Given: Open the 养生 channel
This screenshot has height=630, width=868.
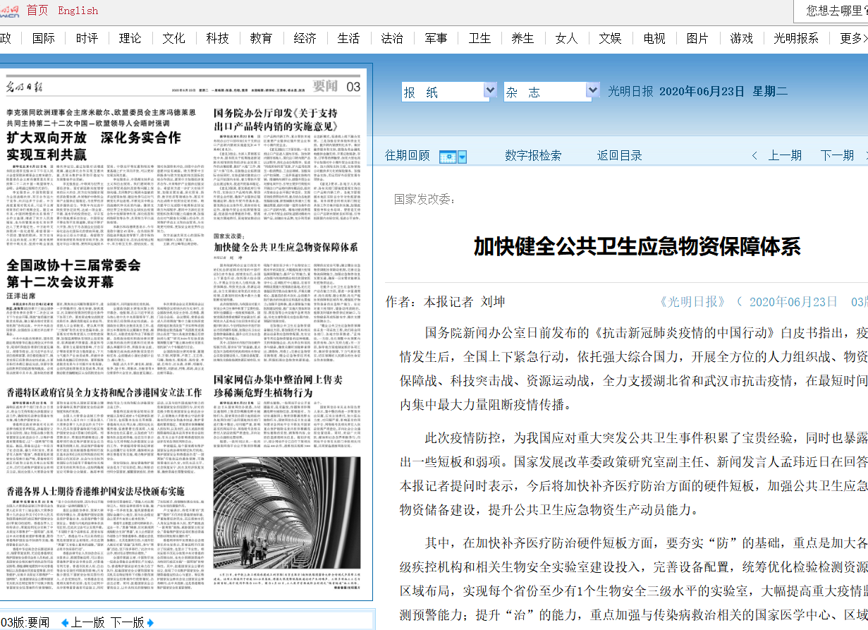Looking at the screenshot, I should [x=522, y=38].
